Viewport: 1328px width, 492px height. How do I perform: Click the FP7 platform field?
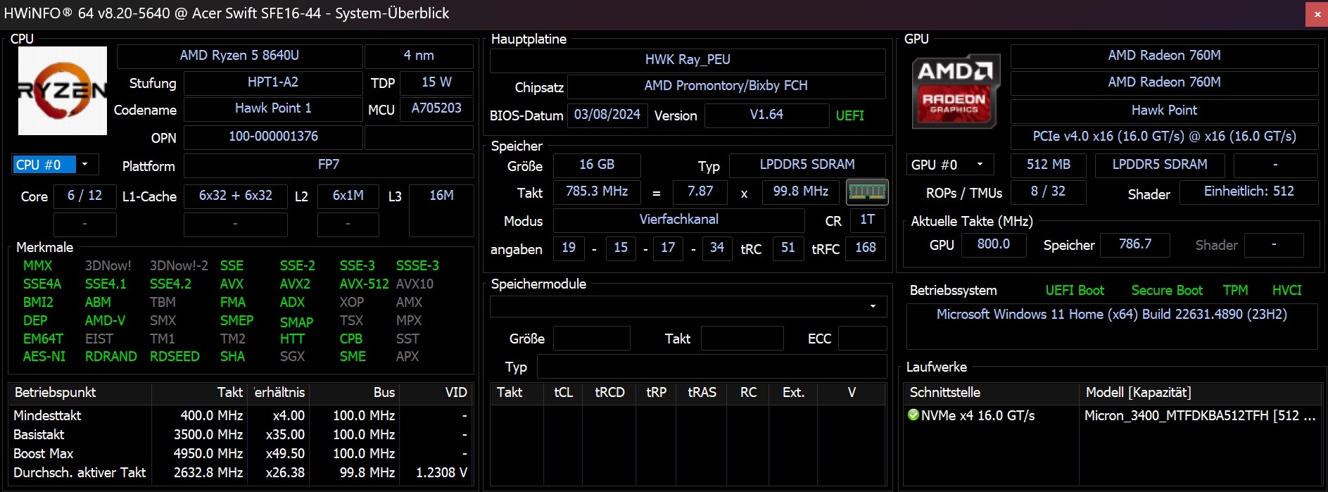tap(329, 165)
